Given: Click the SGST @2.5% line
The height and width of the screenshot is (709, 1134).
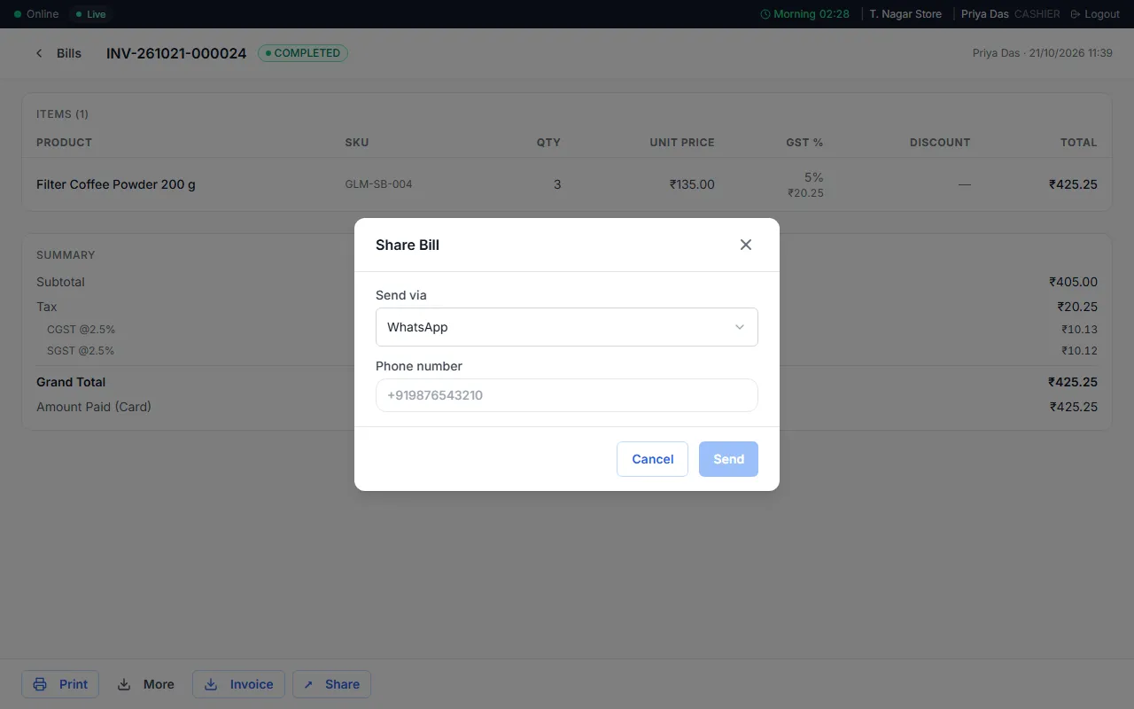Looking at the screenshot, I should [567, 351].
